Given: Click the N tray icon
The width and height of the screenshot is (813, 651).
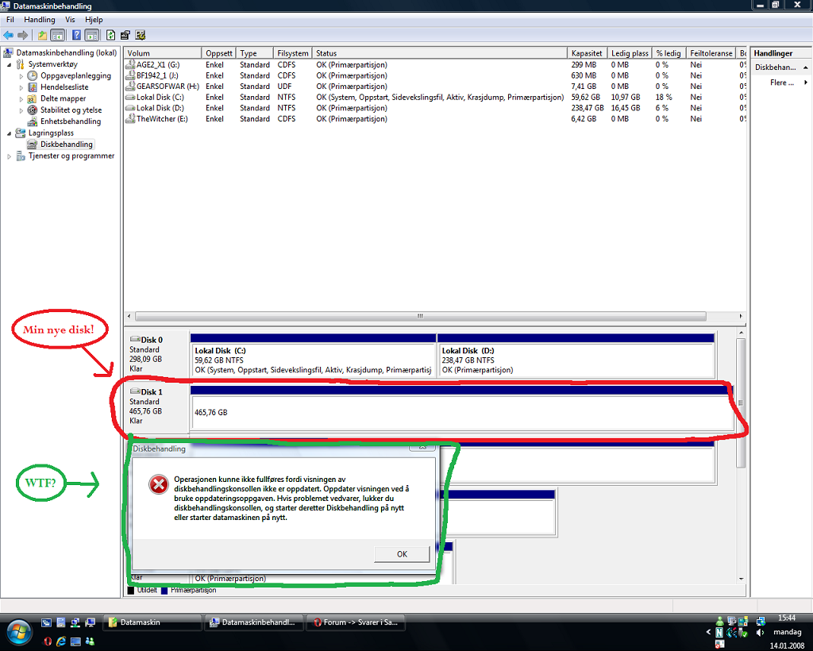Looking at the screenshot, I should point(719,632).
